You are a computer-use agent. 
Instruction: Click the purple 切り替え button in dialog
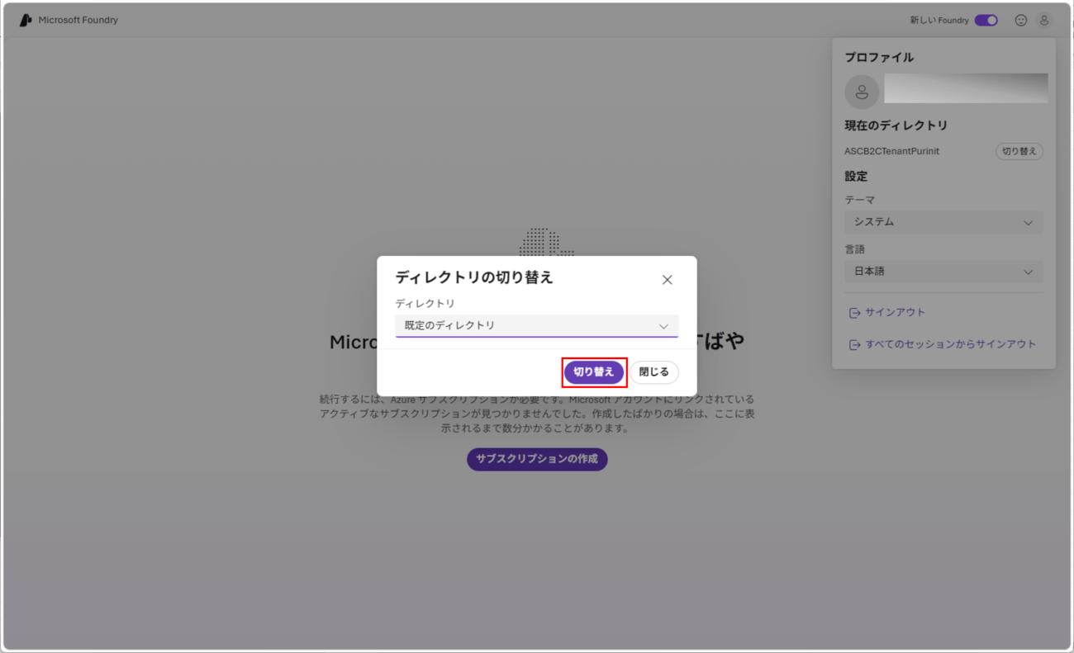pos(594,372)
